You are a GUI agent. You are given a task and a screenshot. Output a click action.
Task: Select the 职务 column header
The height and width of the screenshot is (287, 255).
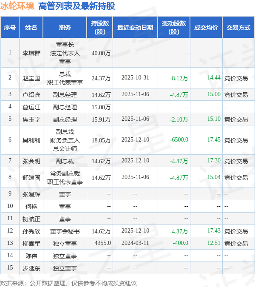tap(65, 28)
